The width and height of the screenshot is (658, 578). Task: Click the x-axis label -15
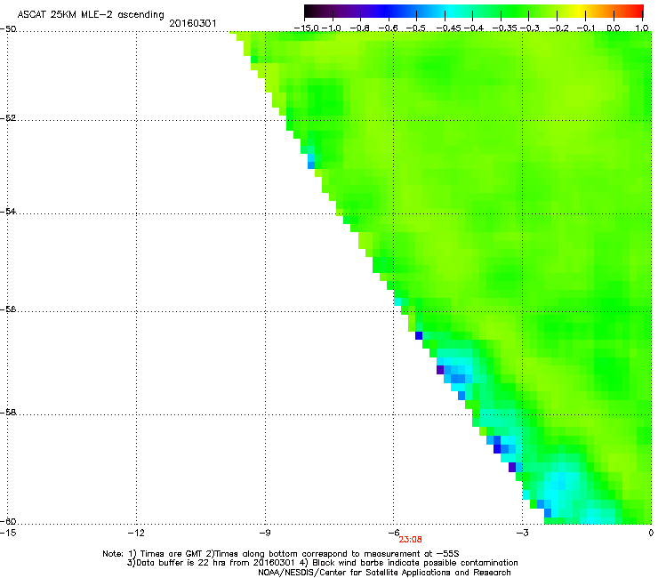[8, 533]
